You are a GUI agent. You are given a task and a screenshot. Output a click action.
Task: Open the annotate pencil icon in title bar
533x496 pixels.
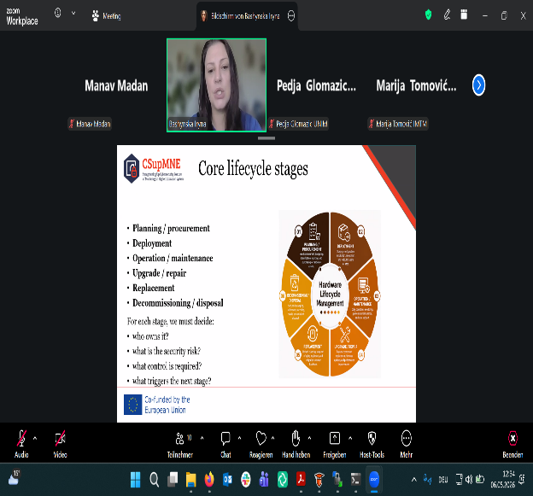point(447,15)
